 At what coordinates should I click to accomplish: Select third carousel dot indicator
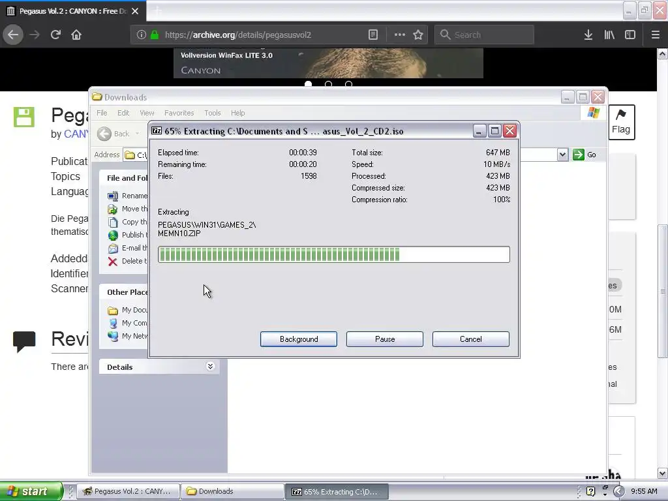tap(348, 84)
